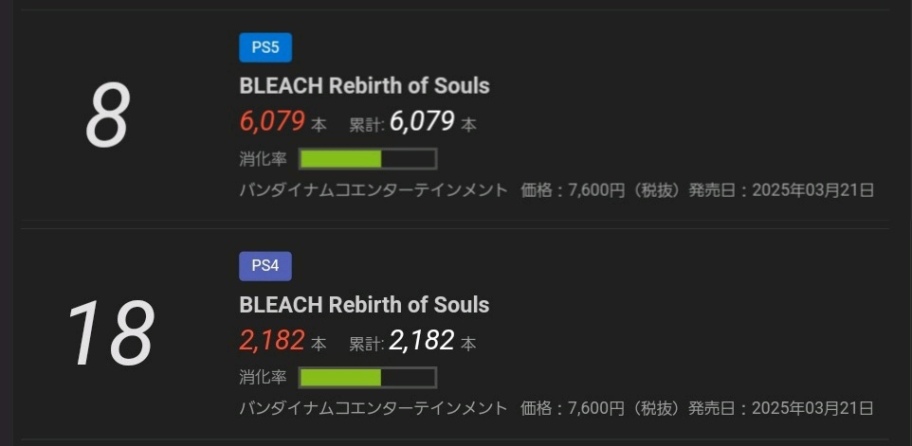Click the white 6,079 cumulative total

(422, 121)
